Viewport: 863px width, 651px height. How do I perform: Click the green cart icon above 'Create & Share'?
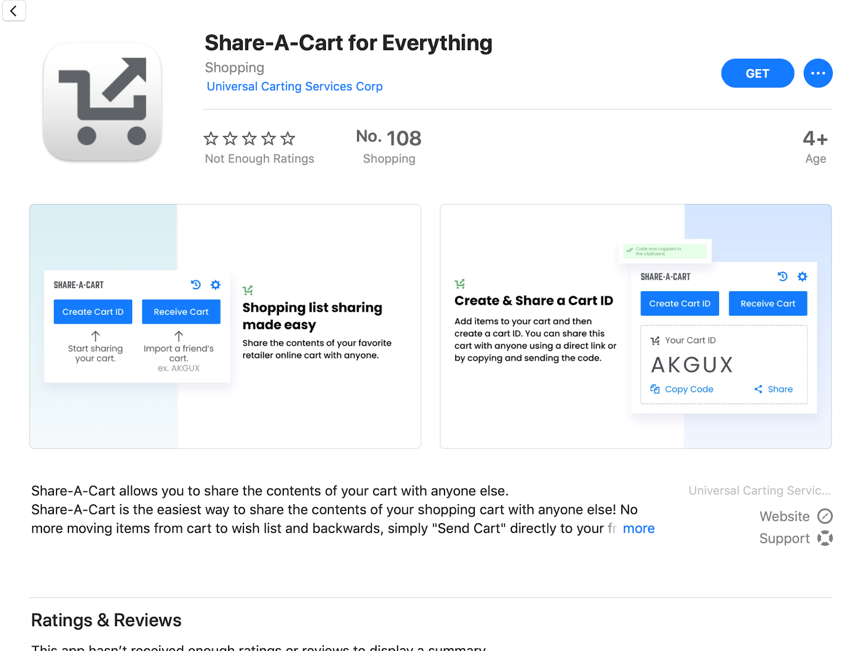[x=460, y=284]
